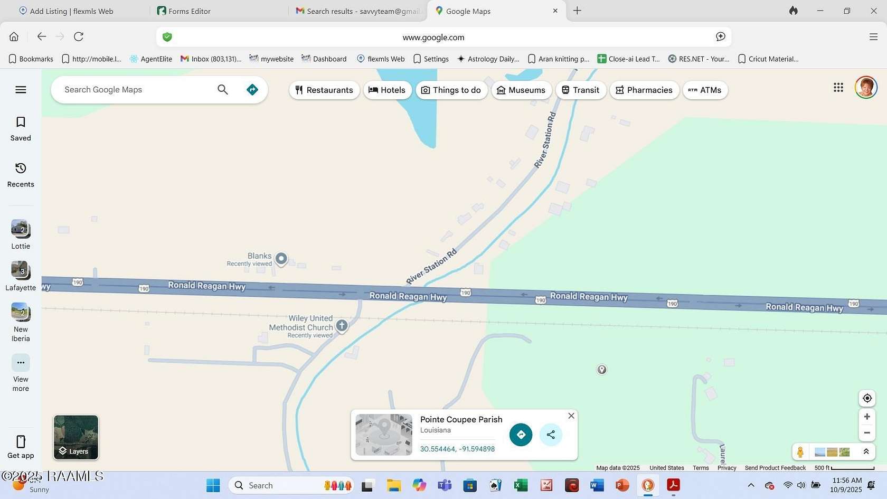887x499 pixels.
Task: Open directions for Pointe Coupee Parish
Action: [521, 434]
